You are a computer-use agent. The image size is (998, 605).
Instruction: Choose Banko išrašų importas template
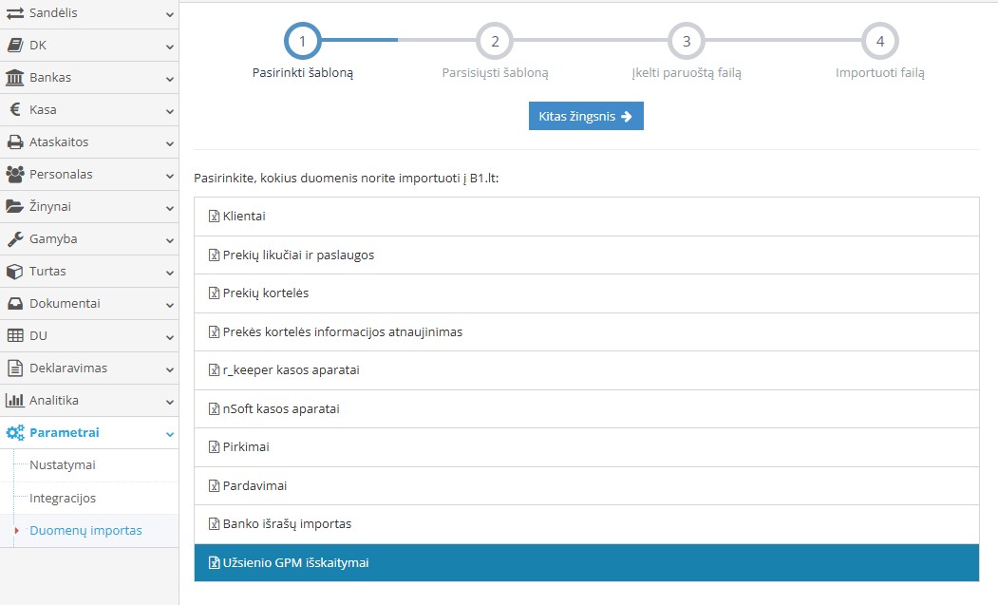[287, 523]
